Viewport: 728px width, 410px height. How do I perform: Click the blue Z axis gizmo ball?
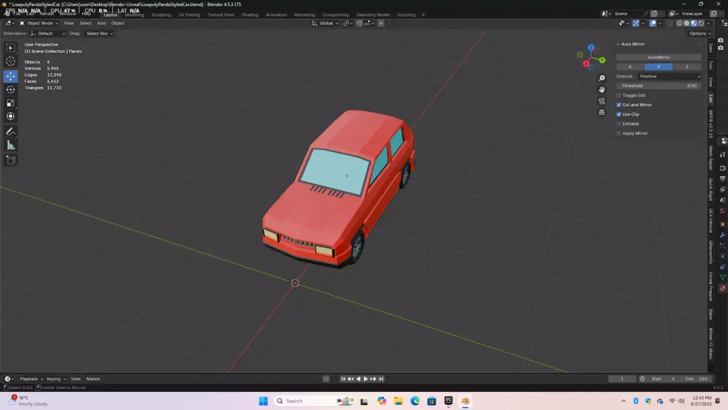591,47
